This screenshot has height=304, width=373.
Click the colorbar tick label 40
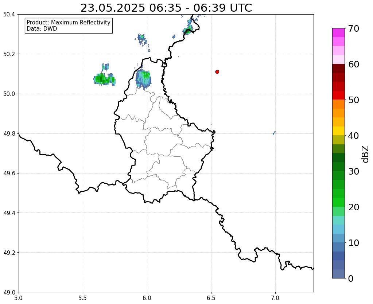354,136
